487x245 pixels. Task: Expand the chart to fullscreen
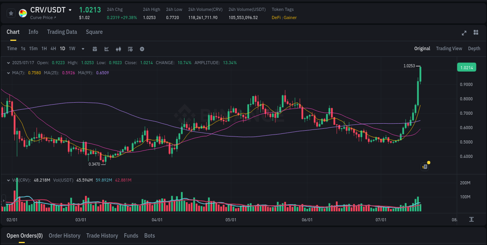(x=464, y=33)
